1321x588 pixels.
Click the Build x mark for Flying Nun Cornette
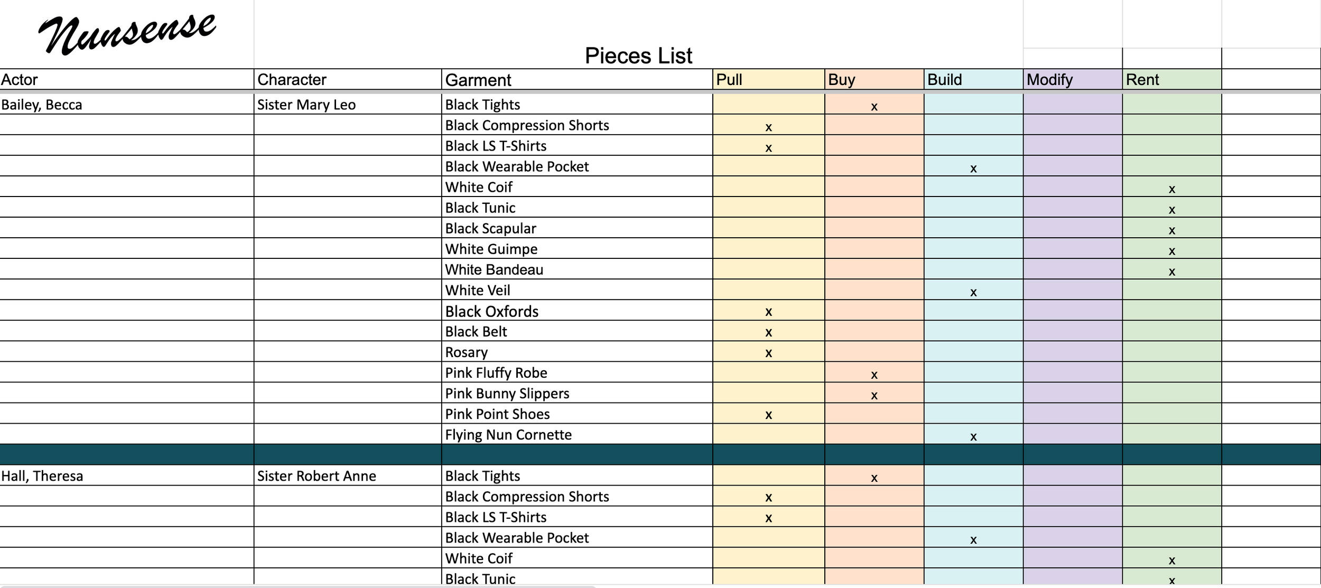pos(973,436)
